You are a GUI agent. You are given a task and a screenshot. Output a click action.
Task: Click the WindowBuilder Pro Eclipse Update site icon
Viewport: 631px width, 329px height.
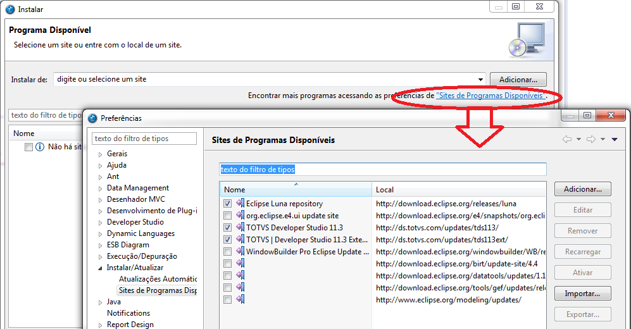pyautogui.click(x=241, y=251)
